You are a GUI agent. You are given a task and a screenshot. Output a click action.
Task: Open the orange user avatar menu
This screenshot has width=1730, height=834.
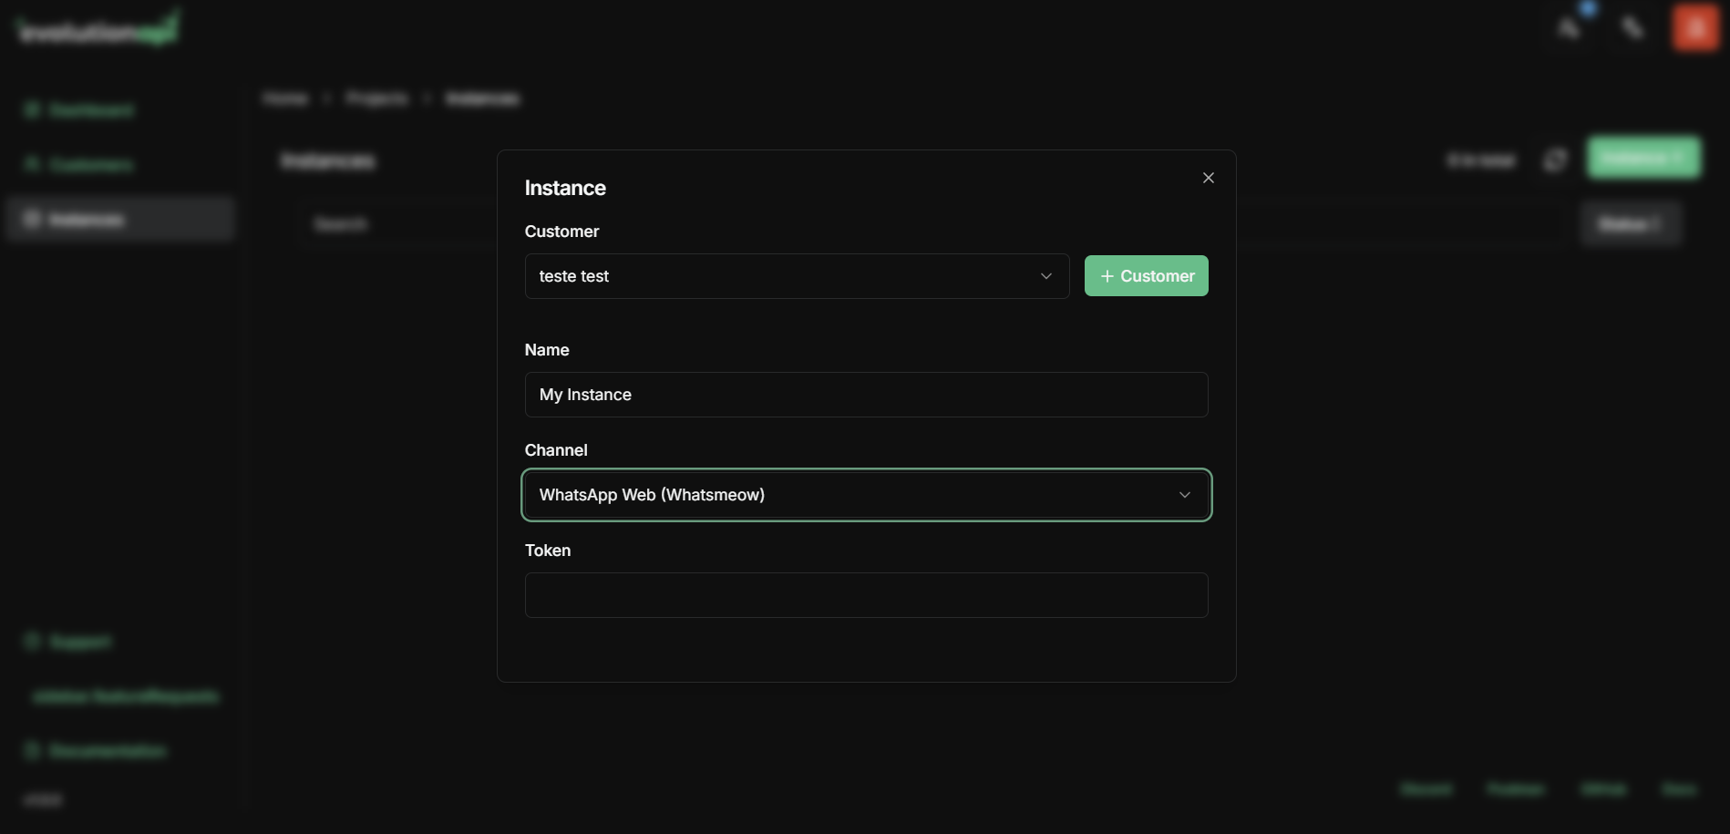pyautogui.click(x=1694, y=27)
